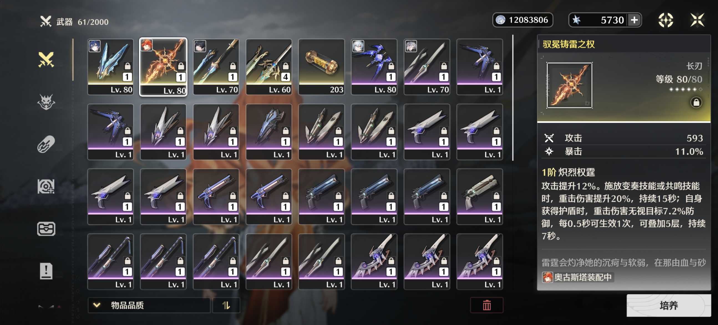718x325 pixels.
Task: Open the echoes demon-mask sidebar tab
Action: click(46, 102)
